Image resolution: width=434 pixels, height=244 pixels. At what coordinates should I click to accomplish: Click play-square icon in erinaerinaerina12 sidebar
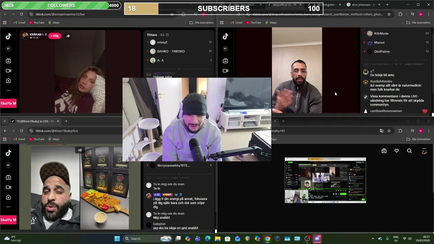tap(8, 81)
